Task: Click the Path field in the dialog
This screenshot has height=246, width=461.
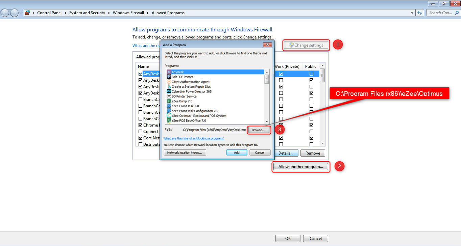Action: (x=214, y=130)
